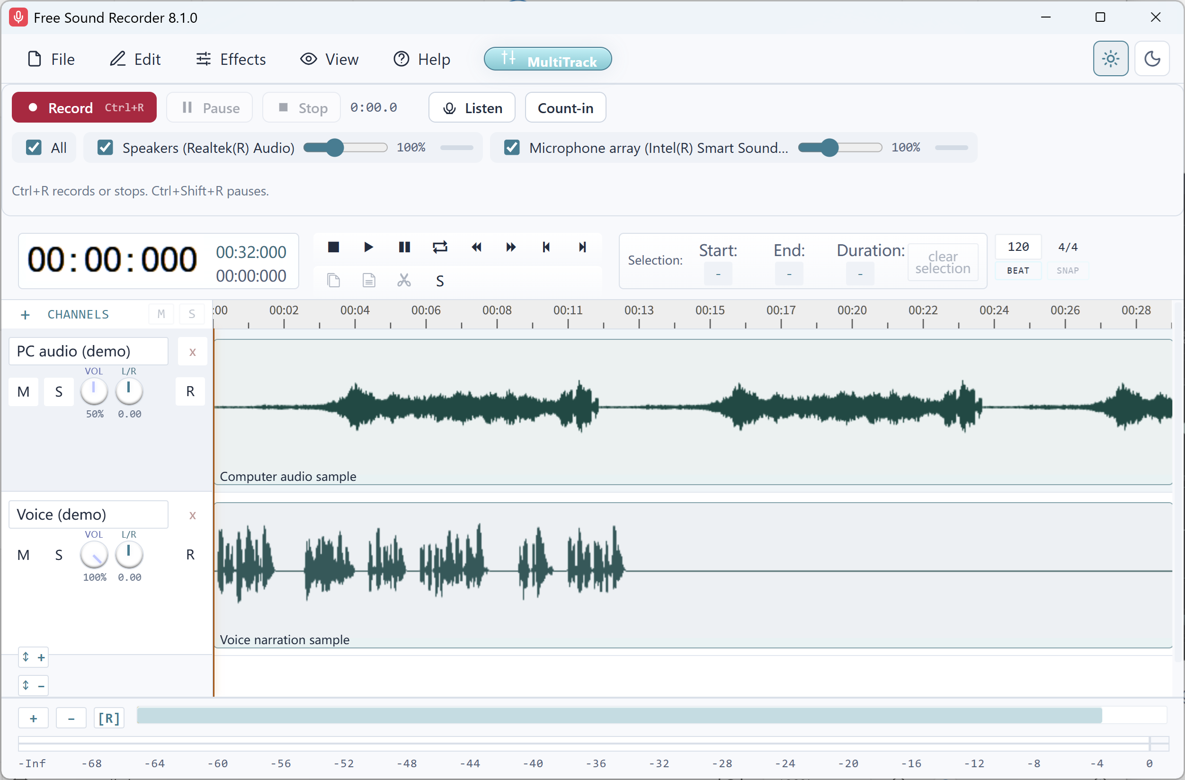Adjust the Speakers volume slider
The width and height of the screenshot is (1185, 780).
point(345,148)
